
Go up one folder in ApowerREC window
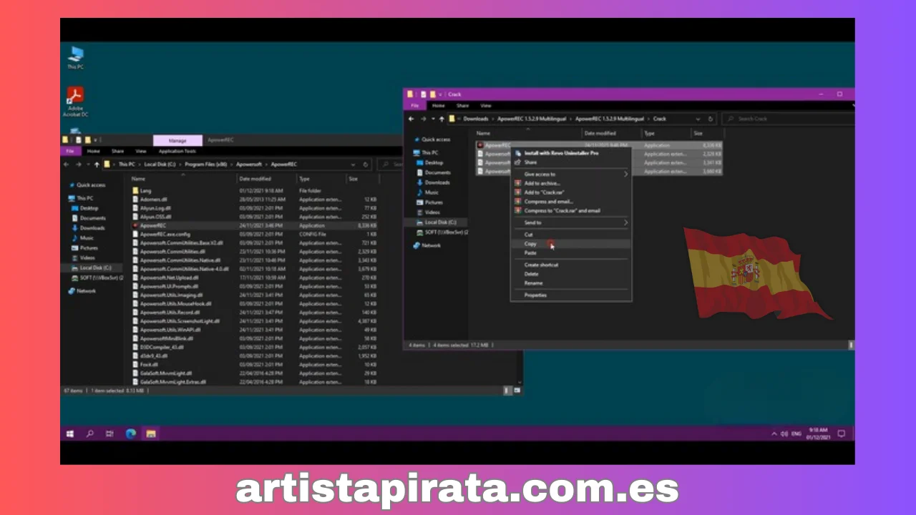[x=97, y=164]
